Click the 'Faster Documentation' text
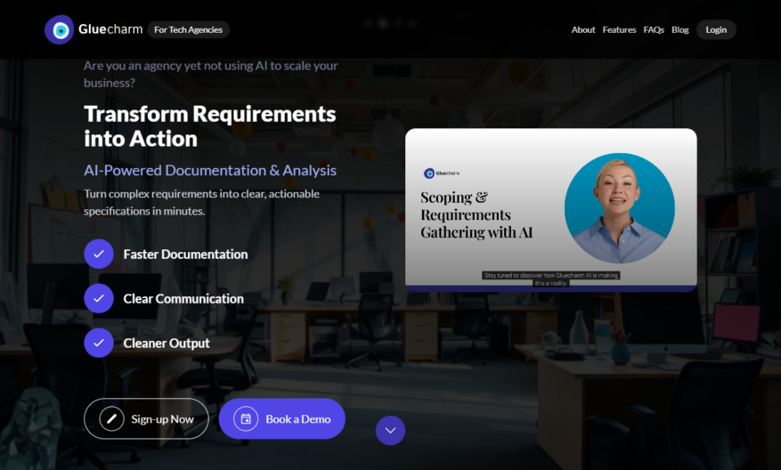 point(185,255)
